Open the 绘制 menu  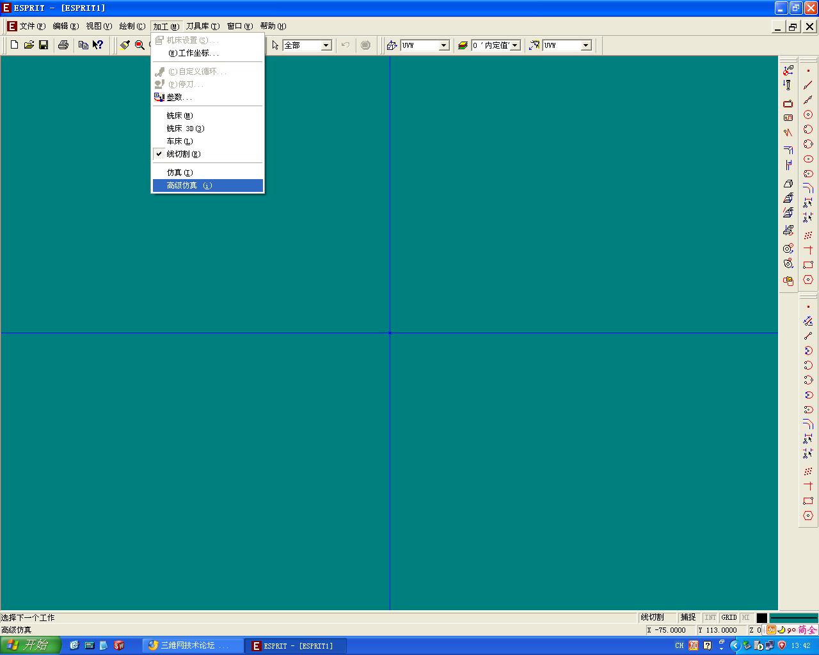(x=132, y=26)
